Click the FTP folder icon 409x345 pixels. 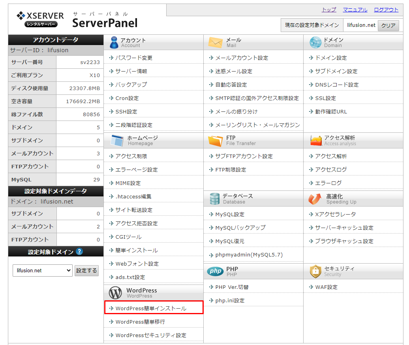click(216, 141)
